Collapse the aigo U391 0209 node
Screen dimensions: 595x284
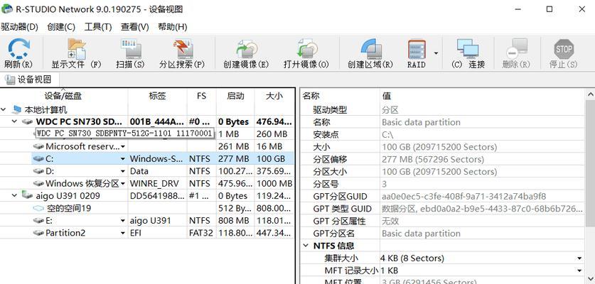pyautogui.click(x=14, y=196)
